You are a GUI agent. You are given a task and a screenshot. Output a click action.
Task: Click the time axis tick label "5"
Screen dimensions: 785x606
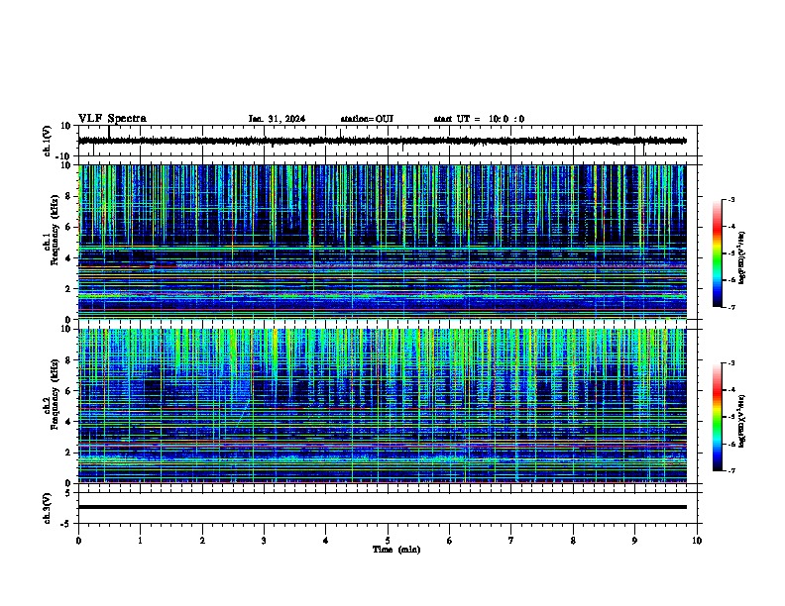click(388, 541)
